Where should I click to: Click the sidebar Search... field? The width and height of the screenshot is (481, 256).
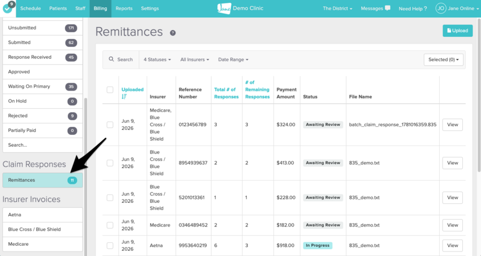[x=42, y=145]
